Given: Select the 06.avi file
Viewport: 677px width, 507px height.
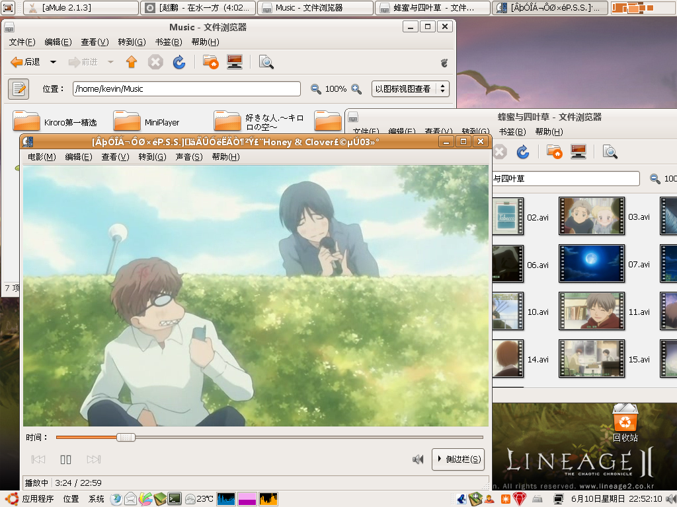Looking at the screenshot, I should (x=521, y=264).
